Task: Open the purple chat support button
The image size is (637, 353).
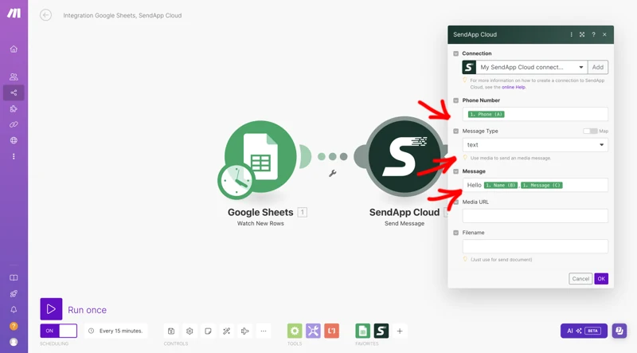Action: click(619, 331)
